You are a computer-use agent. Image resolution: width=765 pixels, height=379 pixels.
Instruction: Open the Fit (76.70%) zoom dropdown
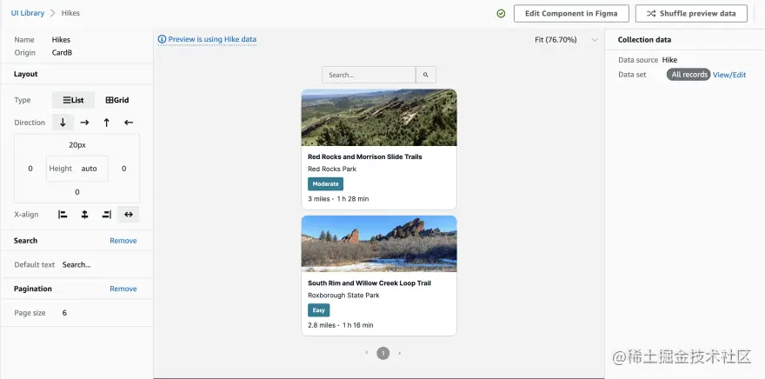(567, 39)
